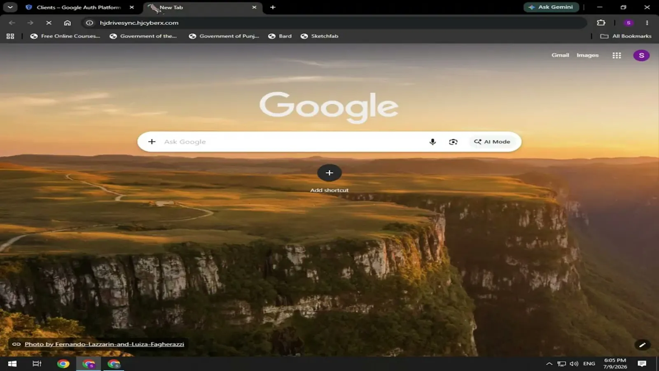Image resolution: width=659 pixels, height=371 pixels.
Task: Open Government of Punj... bookmark
Action: coord(224,36)
